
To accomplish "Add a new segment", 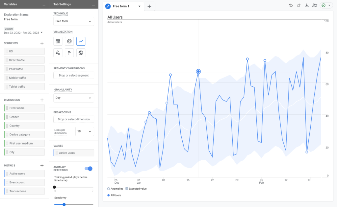I will pyautogui.click(x=42, y=43).
